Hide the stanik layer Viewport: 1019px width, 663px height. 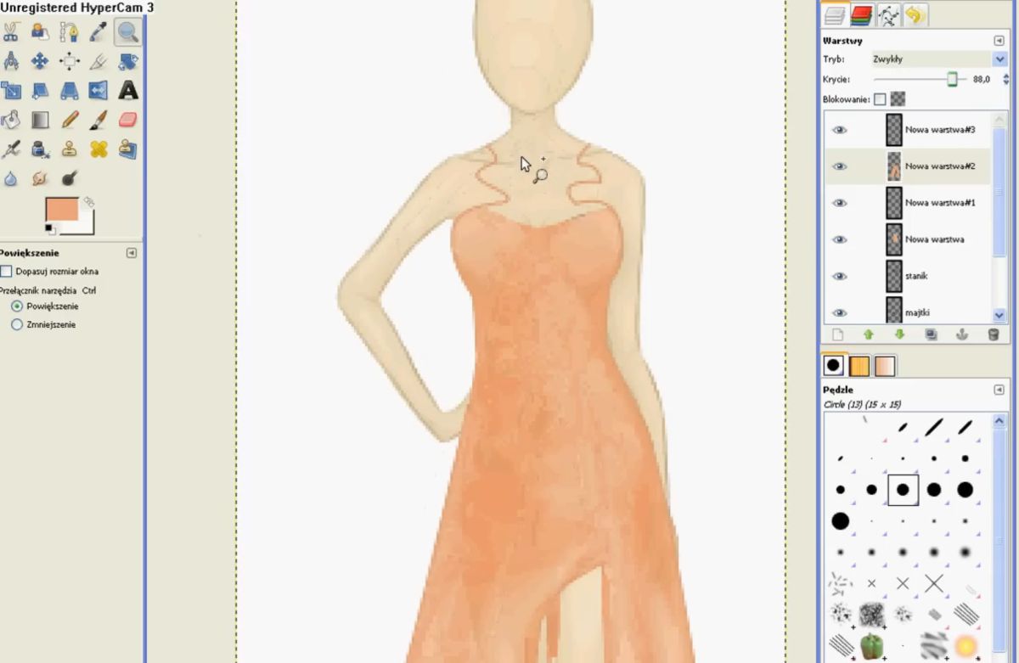pos(839,276)
